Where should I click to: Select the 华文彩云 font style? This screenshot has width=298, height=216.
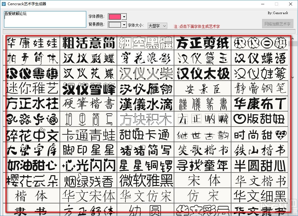click(202, 211)
